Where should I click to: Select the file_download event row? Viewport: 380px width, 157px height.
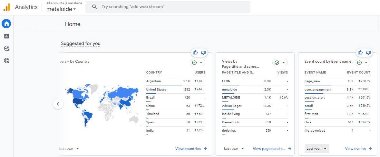click(x=337, y=130)
